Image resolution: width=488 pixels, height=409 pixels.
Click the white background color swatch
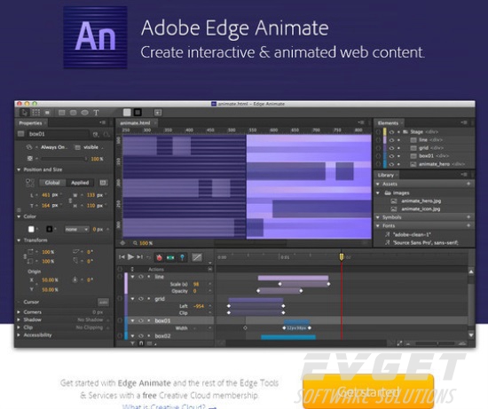(x=31, y=229)
